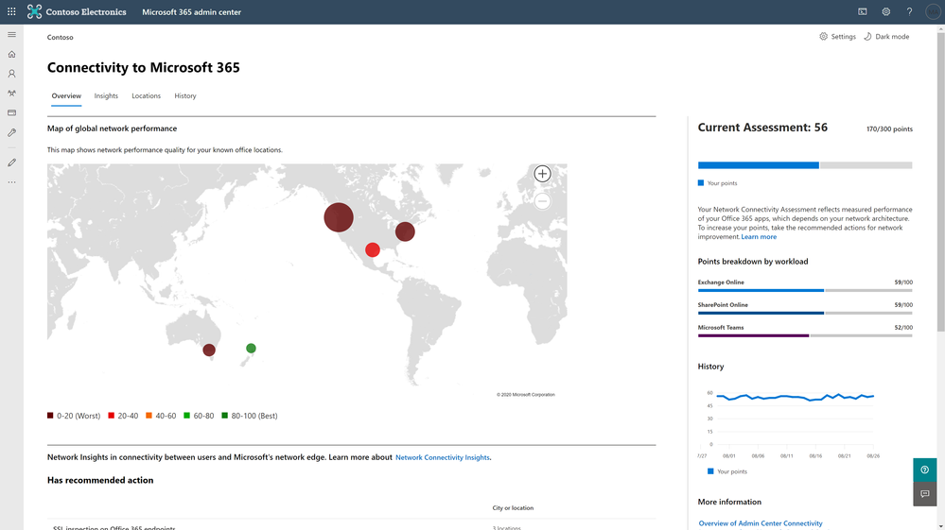Image resolution: width=945 pixels, height=530 pixels.
Task: Open the feedback chat button
Action: (924, 494)
